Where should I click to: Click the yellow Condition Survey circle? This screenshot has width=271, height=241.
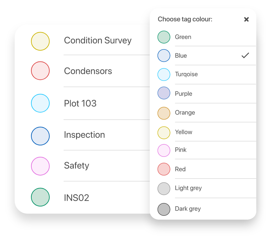[x=40, y=41]
